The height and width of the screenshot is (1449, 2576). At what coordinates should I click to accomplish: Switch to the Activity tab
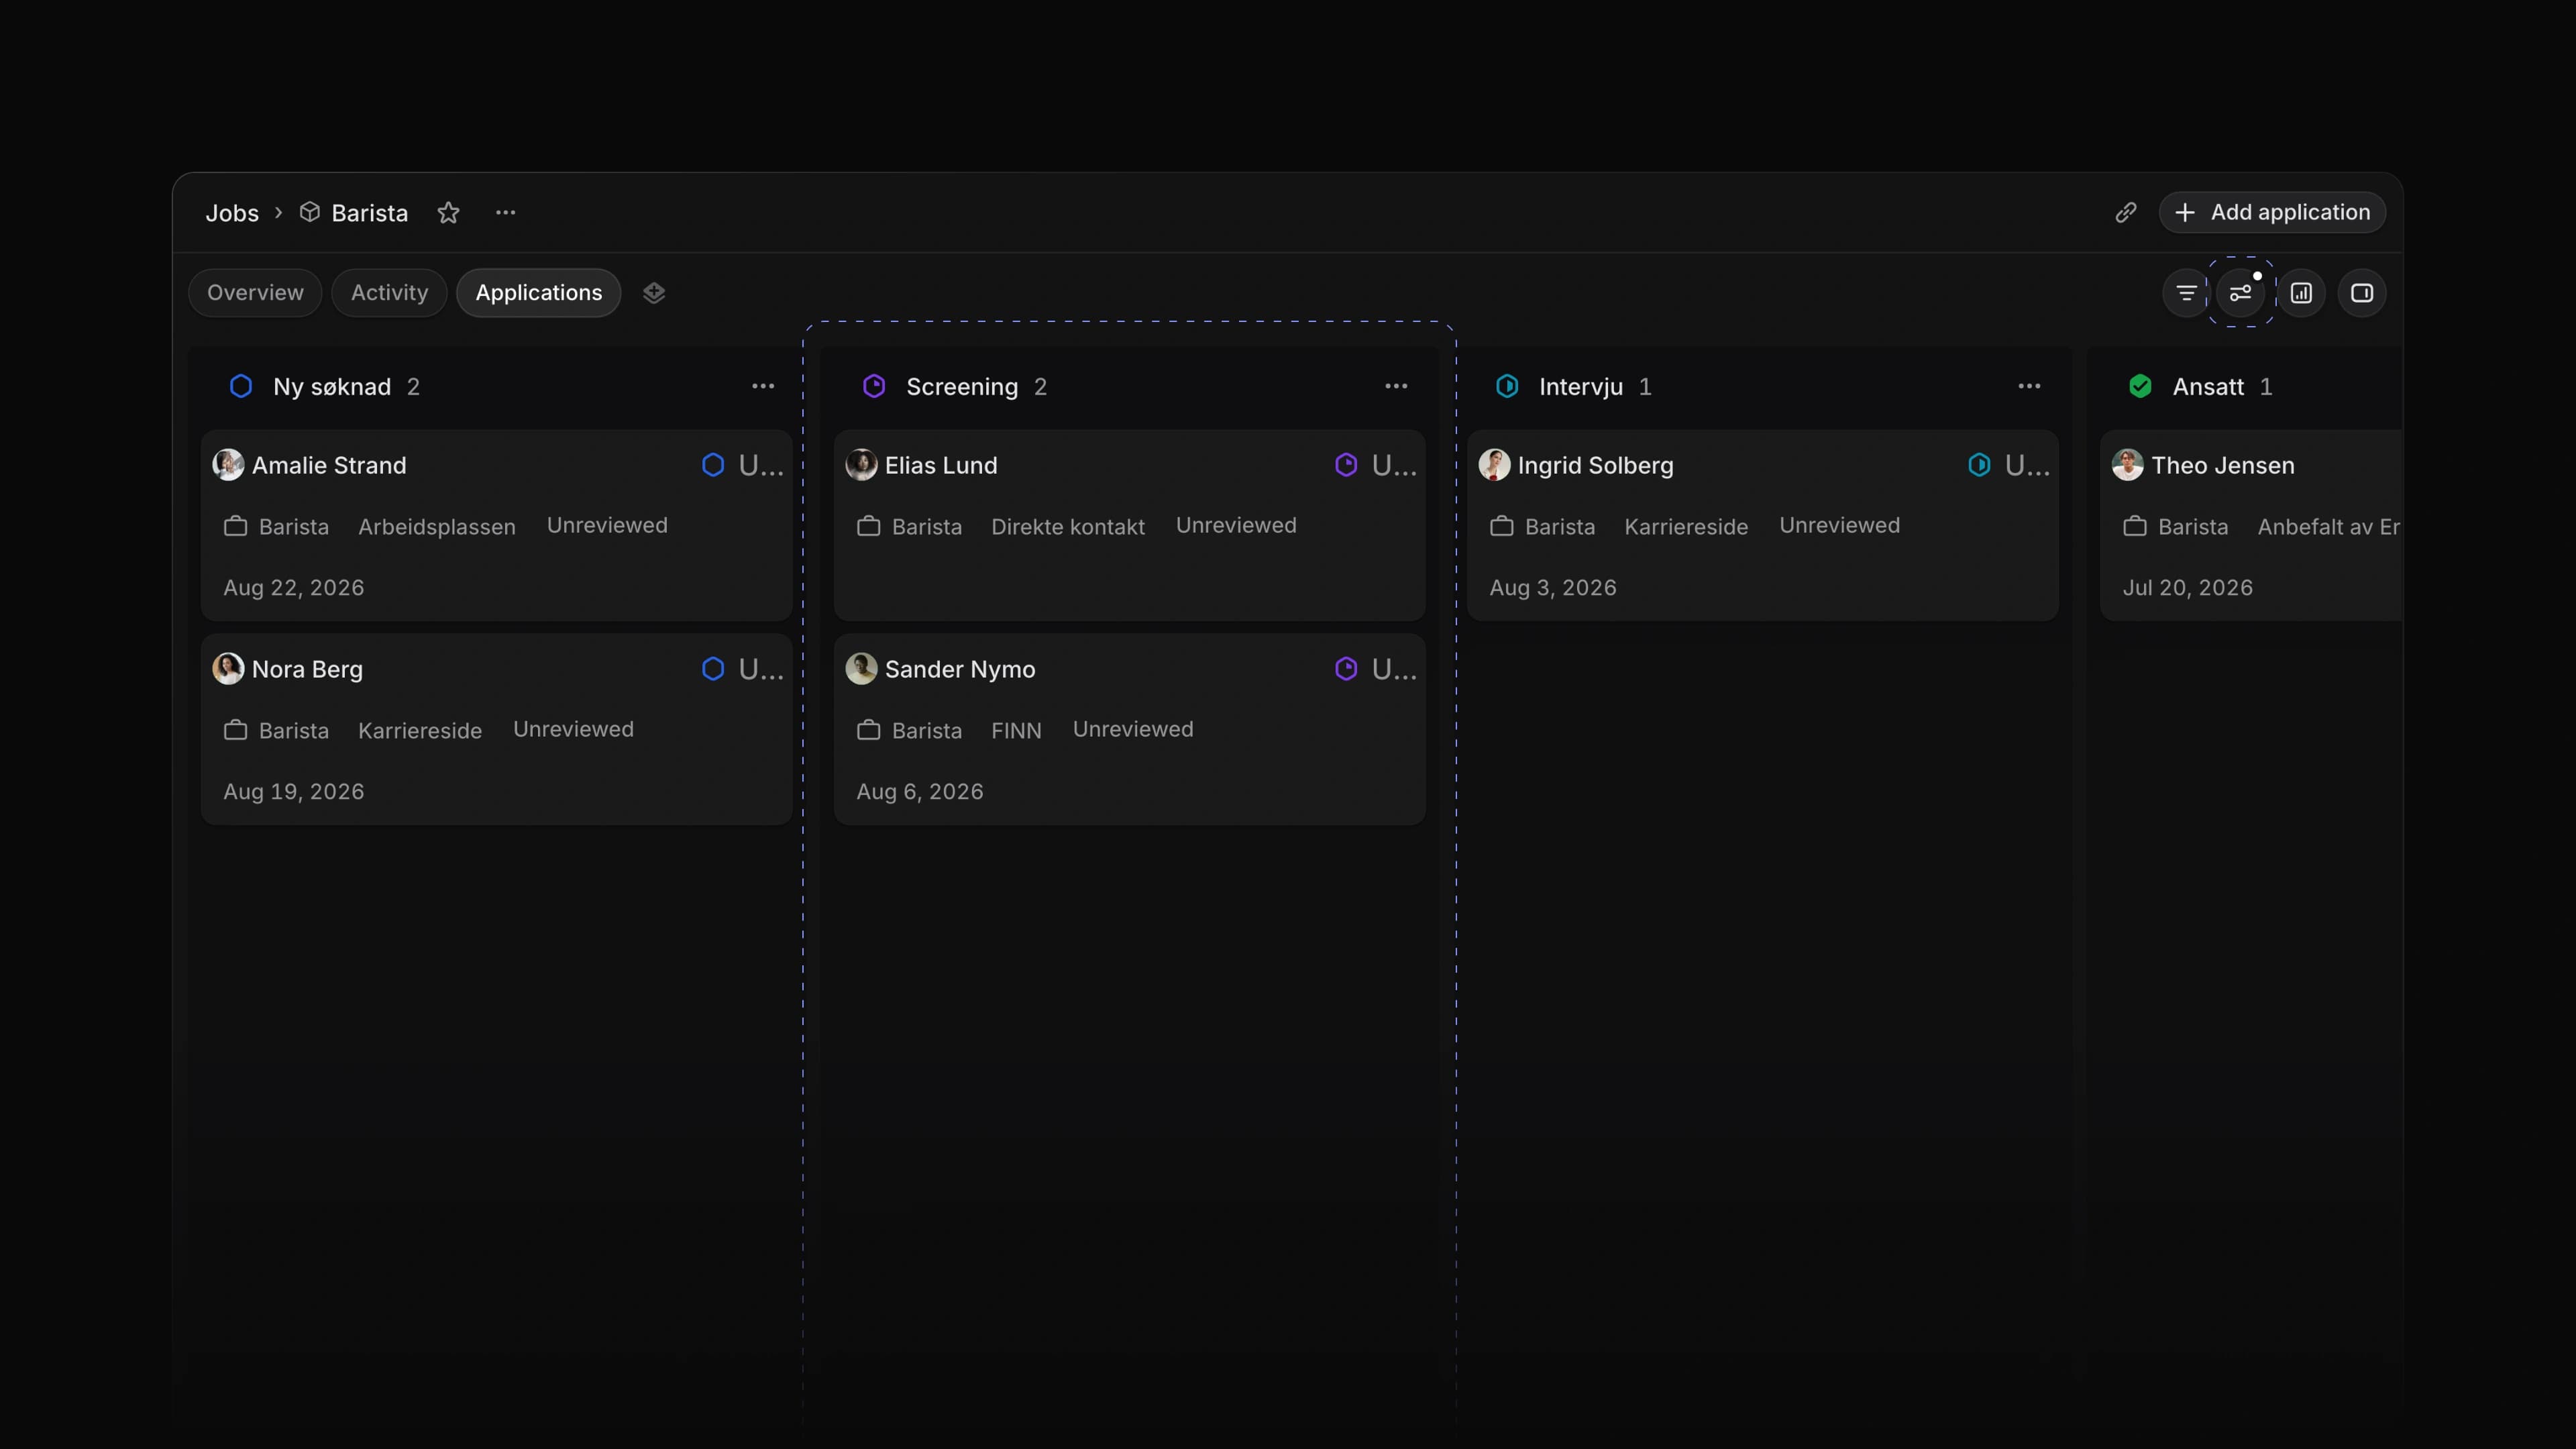pyautogui.click(x=389, y=293)
